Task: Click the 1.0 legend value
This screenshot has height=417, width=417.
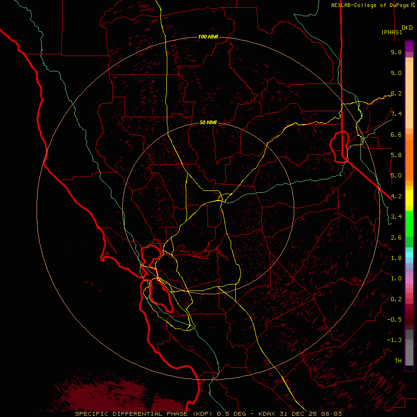Action: point(396,278)
